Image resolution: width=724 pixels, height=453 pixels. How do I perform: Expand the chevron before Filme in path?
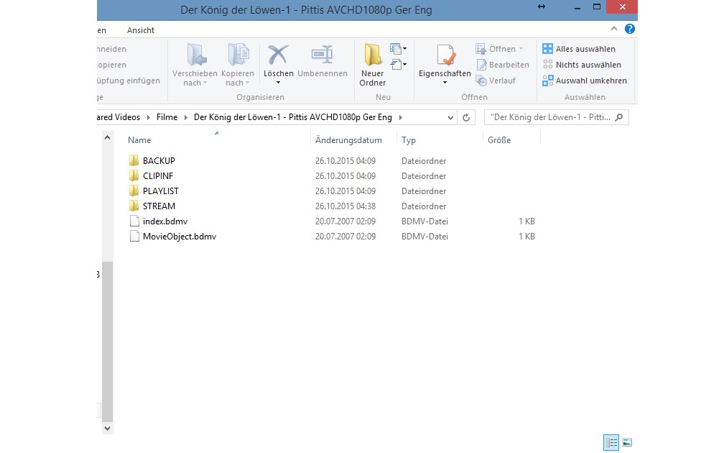click(148, 117)
